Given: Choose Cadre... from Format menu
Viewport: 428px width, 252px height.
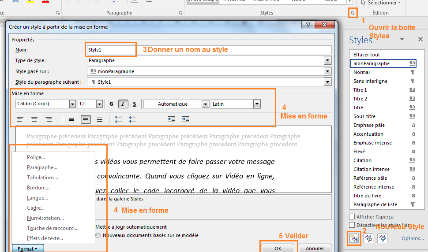Looking at the screenshot, I should pos(35,208).
